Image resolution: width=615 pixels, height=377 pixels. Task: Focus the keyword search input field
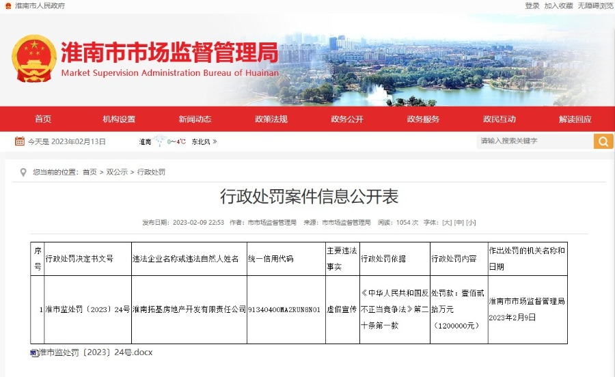(x=535, y=141)
